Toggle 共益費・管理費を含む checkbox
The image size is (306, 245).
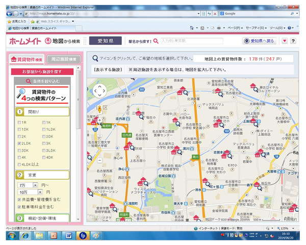(19, 200)
